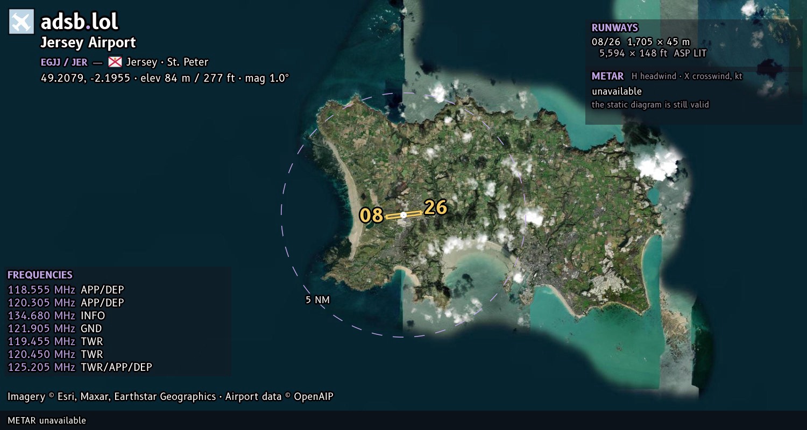
Task: Click the white airport reference point dot
Action: pos(403,215)
